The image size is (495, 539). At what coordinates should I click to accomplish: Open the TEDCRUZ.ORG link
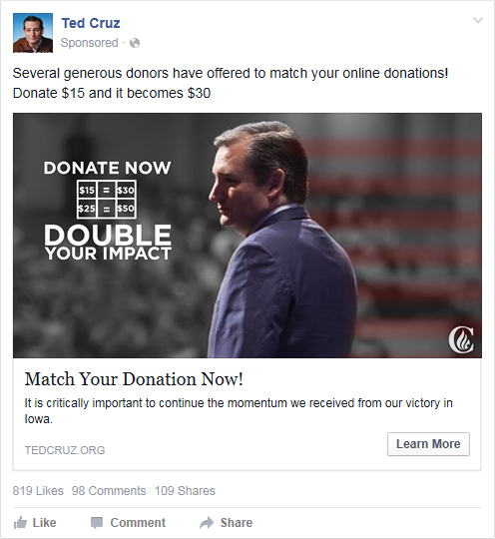pos(65,450)
